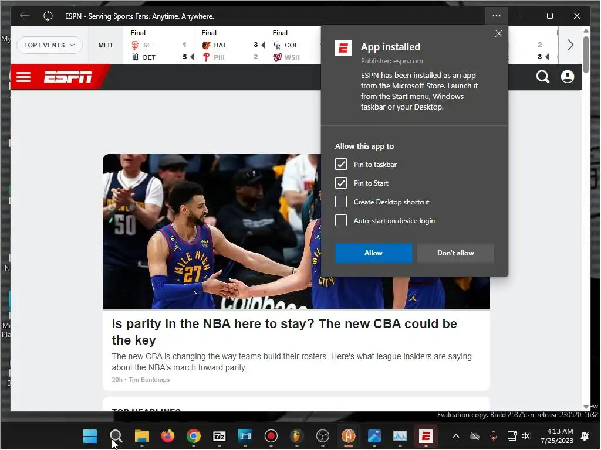
Task: Open the COL vs WSH final score
Action: 293,45
